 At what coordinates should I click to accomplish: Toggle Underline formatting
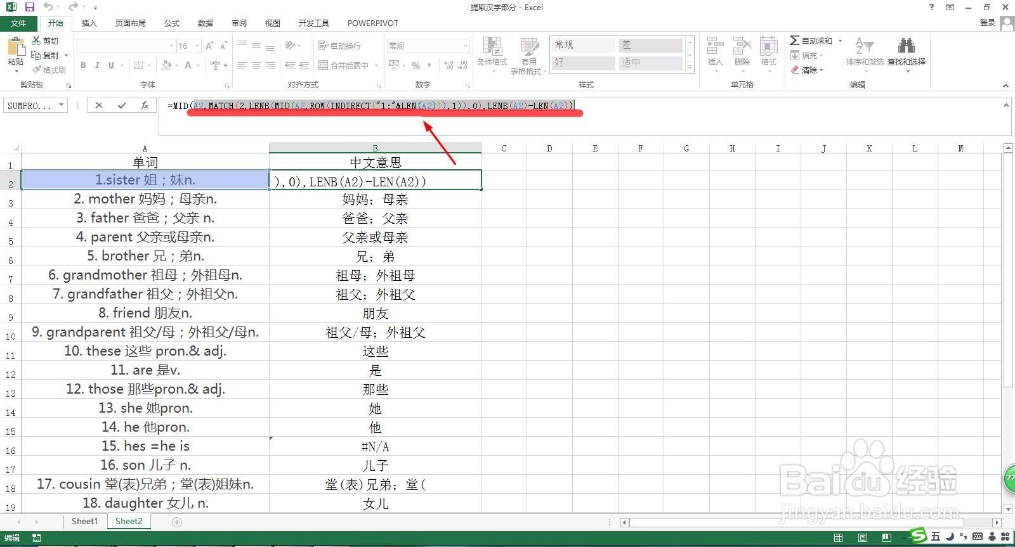[111, 65]
